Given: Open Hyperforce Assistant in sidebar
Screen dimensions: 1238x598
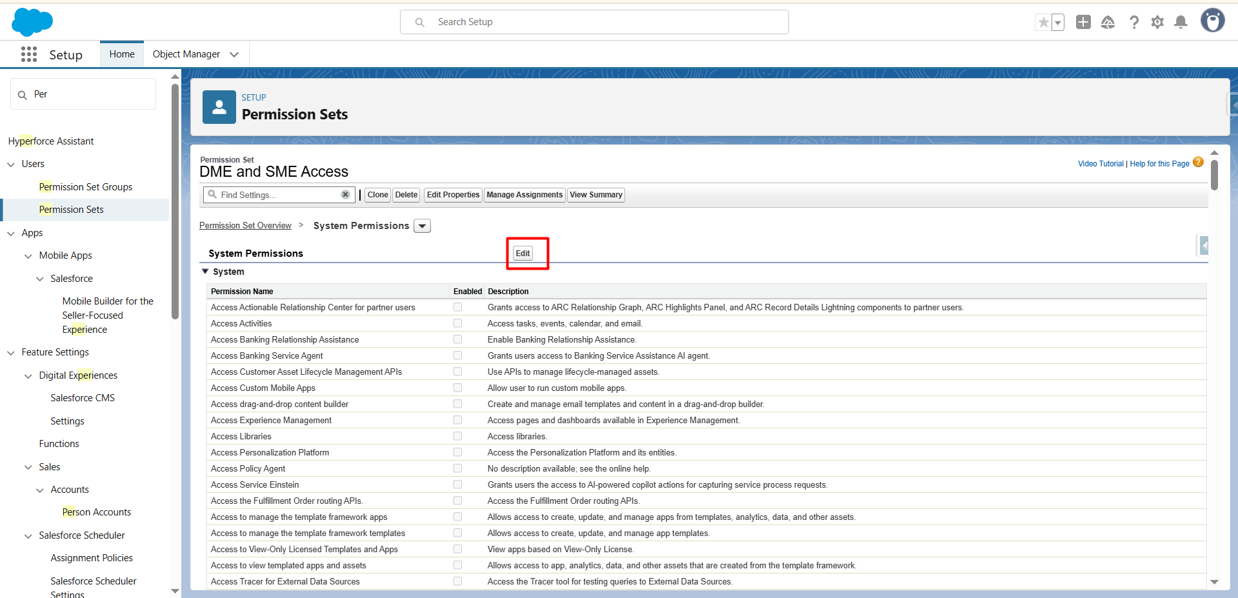Looking at the screenshot, I should click(51, 141).
